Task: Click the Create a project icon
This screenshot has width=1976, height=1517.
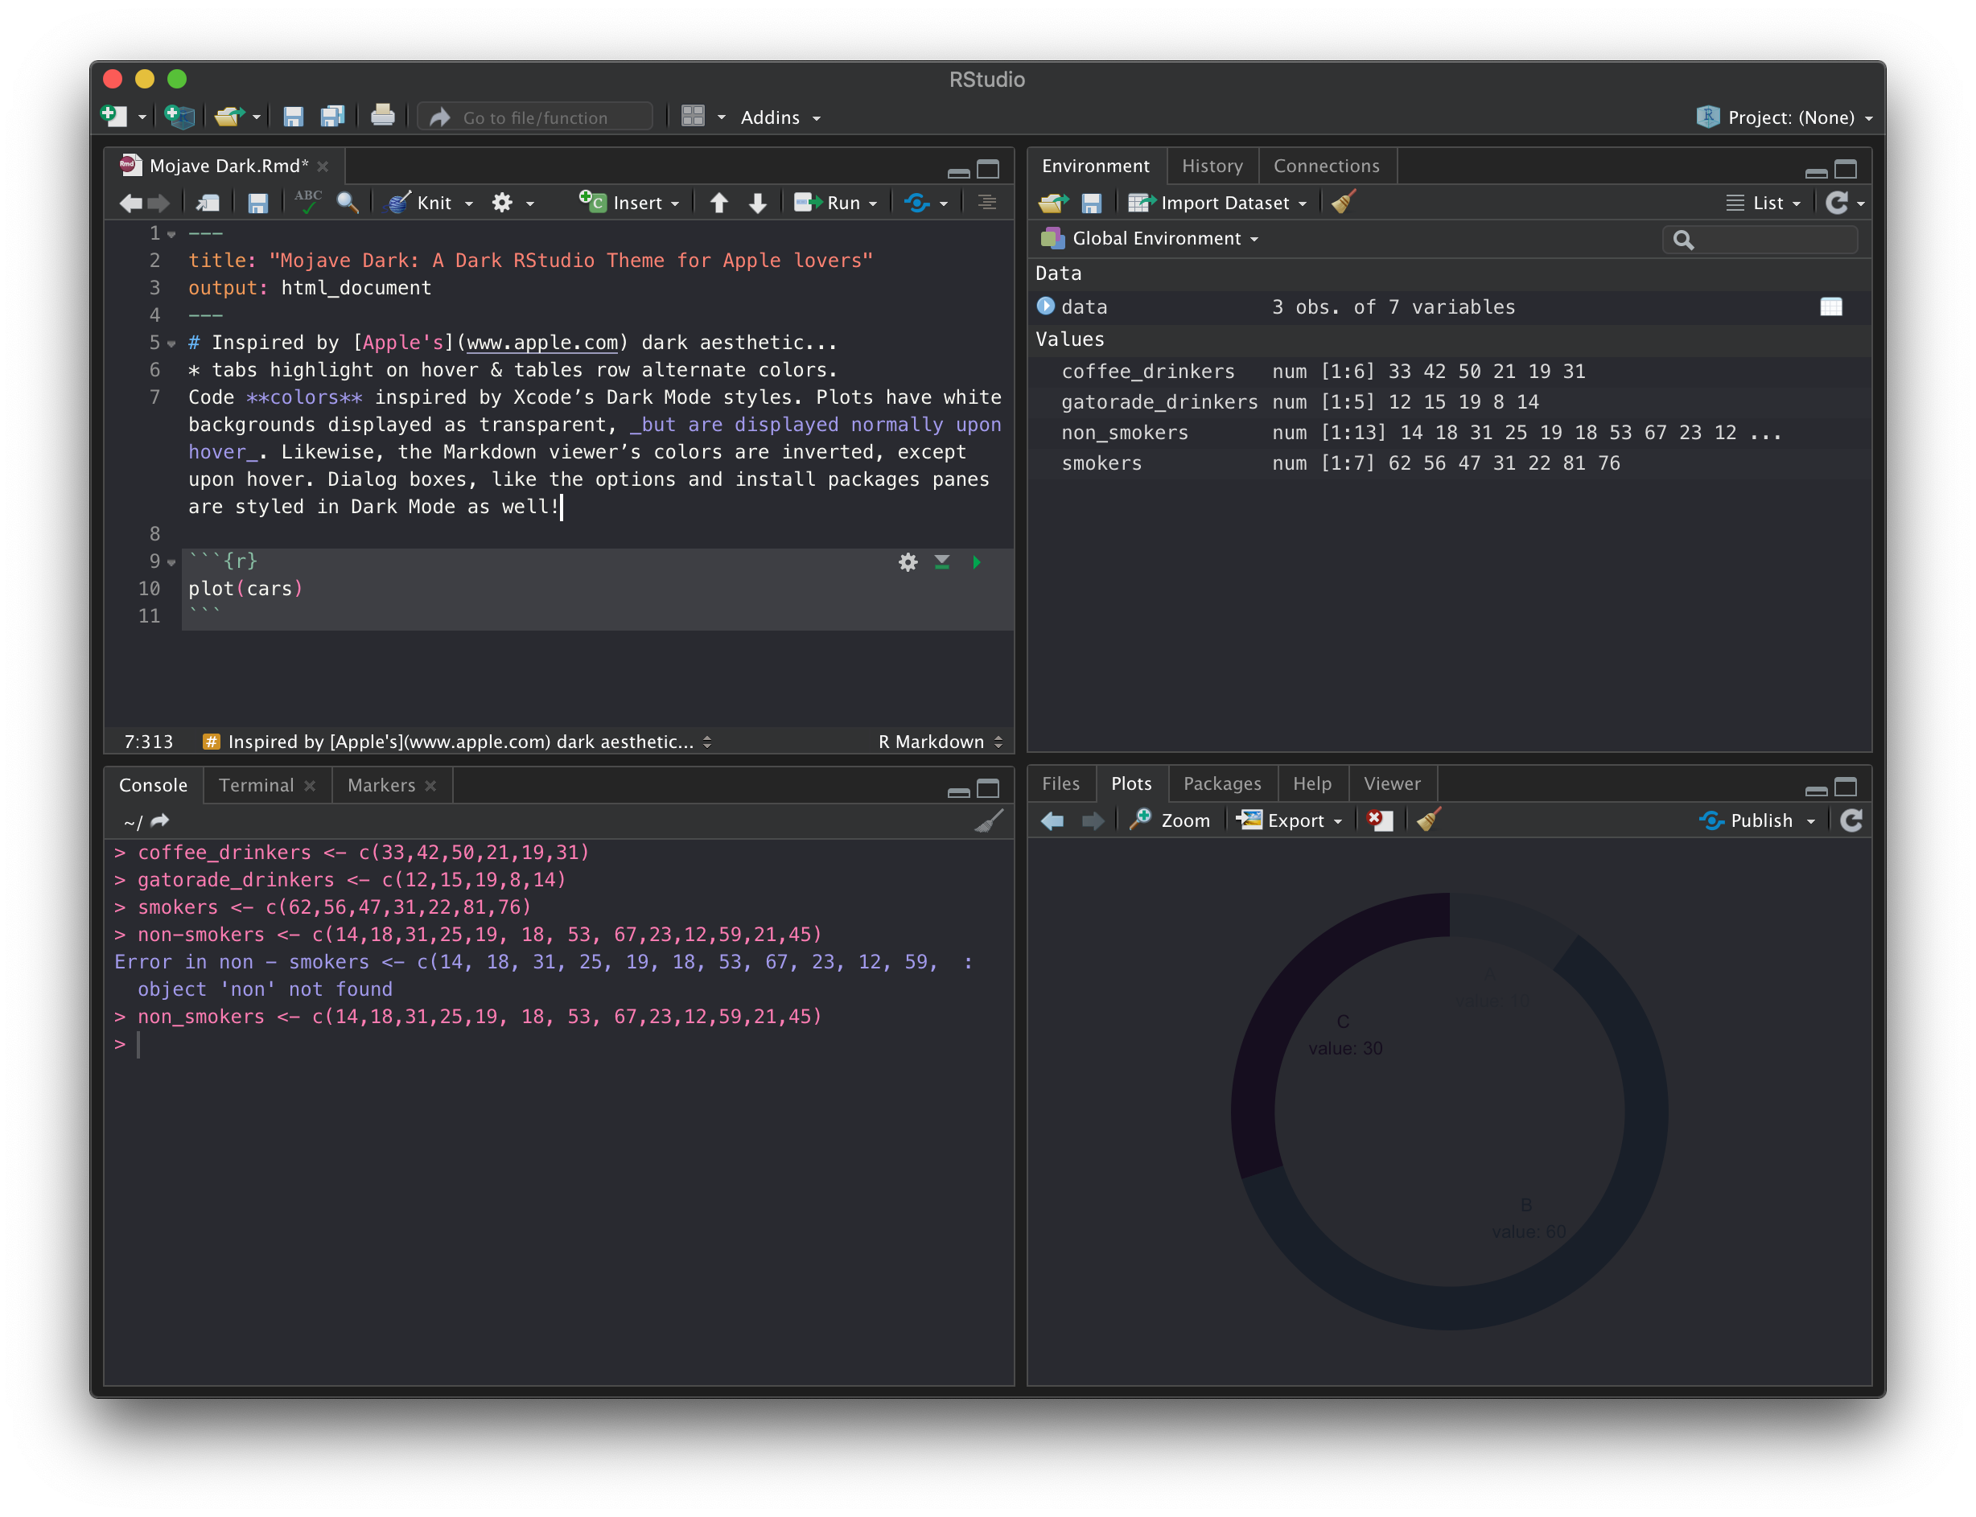Action: coord(179,117)
